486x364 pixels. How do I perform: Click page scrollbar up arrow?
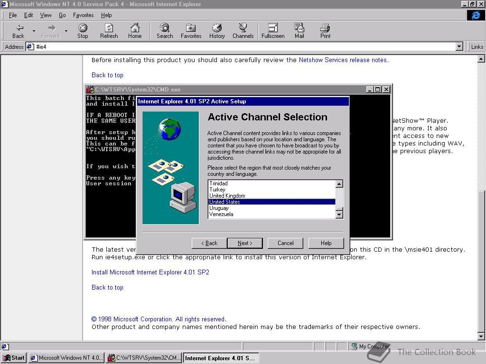[x=481, y=59]
